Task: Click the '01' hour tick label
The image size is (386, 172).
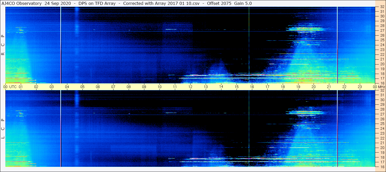Action: tap(21, 87)
